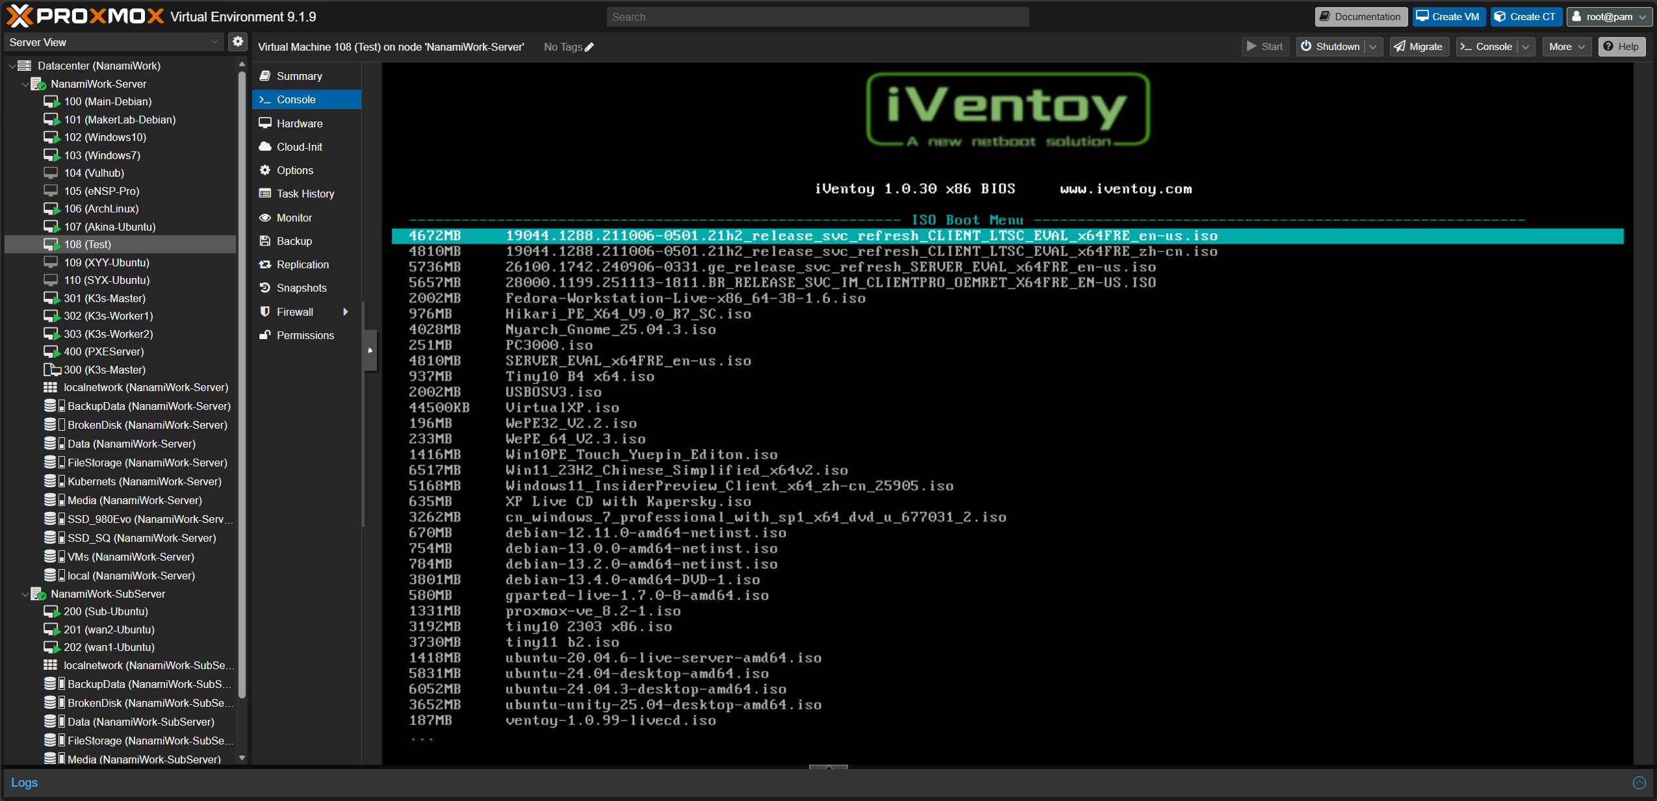Click the Migrate button

1419,47
